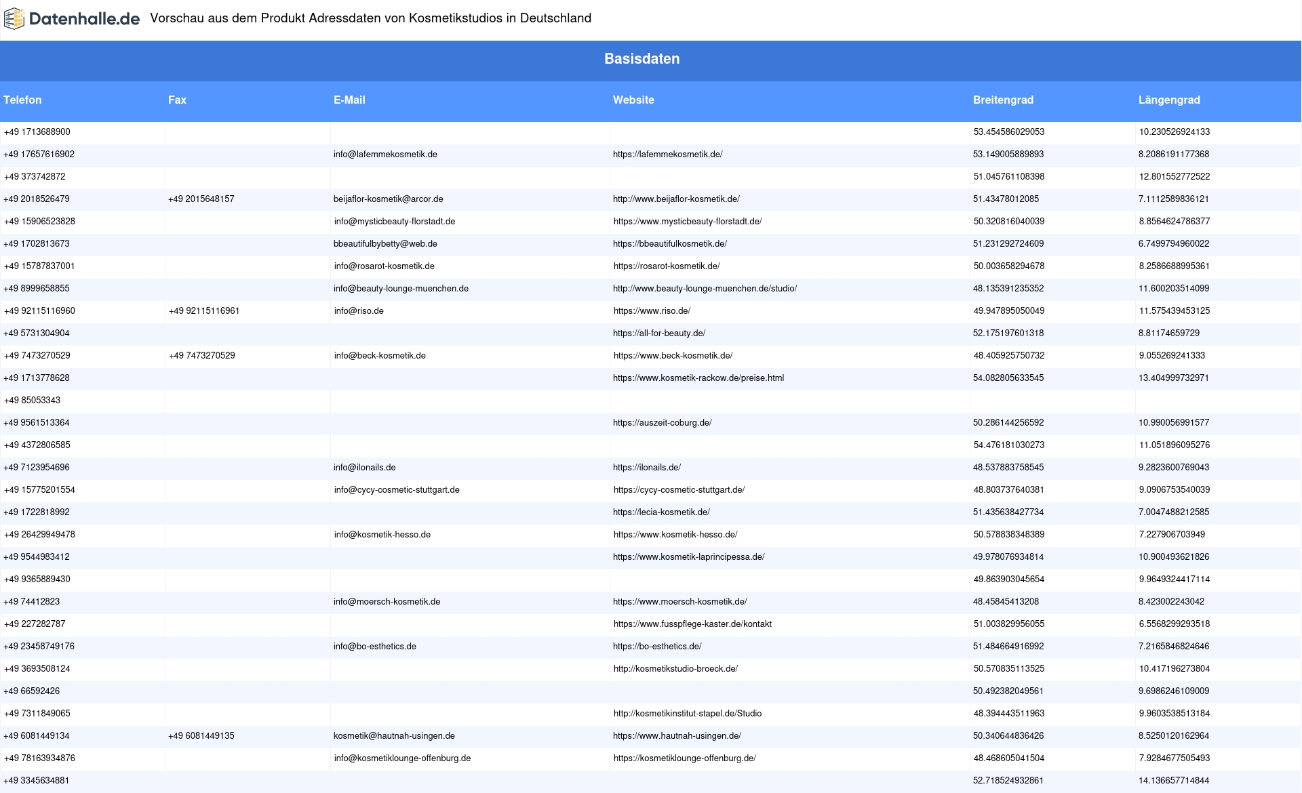Open https://www.hautnah-usingen.de/ website cell
This screenshot has height=793, width=1302.
coord(677,736)
